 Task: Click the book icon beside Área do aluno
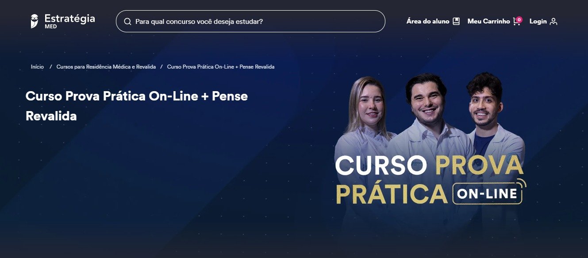pyautogui.click(x=456, y=21)
